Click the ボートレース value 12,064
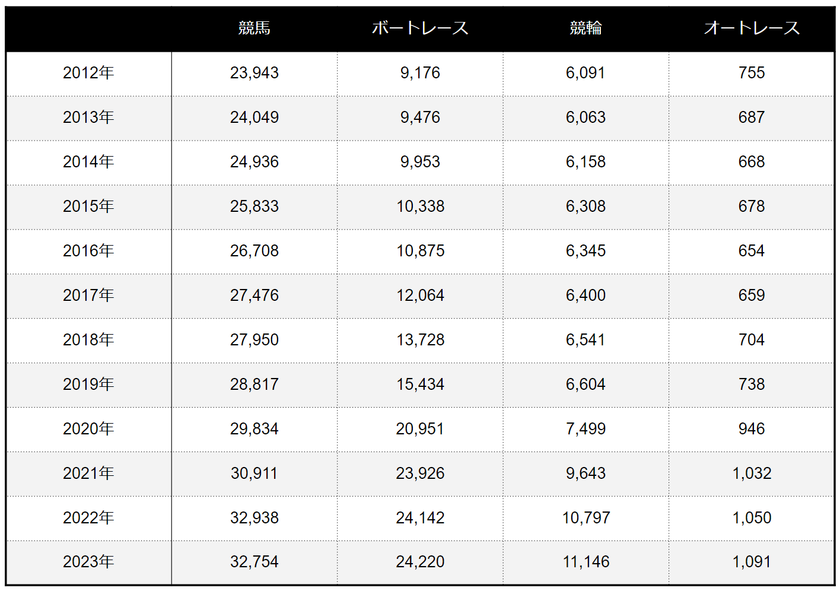840x591 pixels. [420, 295]
